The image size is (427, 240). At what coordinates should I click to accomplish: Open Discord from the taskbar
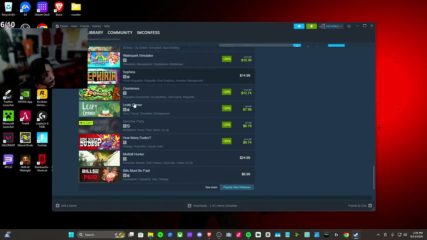199,235
